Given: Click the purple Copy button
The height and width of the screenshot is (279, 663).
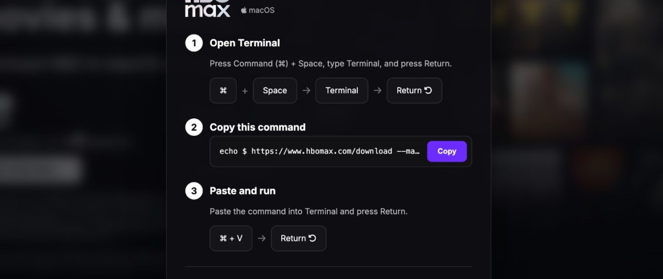Looking at the screenshot, I should [x=446, y=151].
